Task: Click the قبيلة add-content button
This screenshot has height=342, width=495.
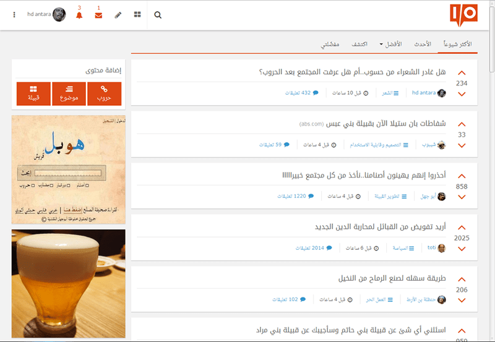Action: tap(33, 93)
